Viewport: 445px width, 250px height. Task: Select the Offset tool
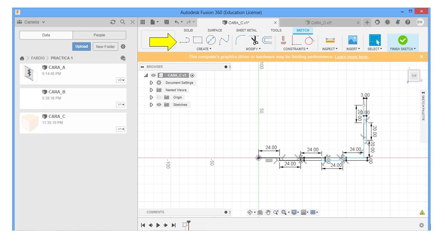tap(267, 40)
